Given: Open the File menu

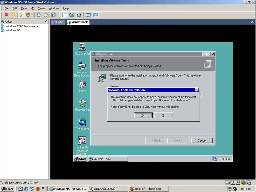Looking at the screenshot, I should tap(6, 8).
